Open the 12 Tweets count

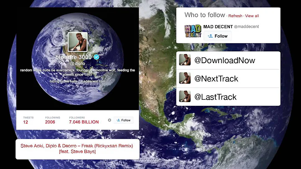pyautogui.click(x=26, y=122)
